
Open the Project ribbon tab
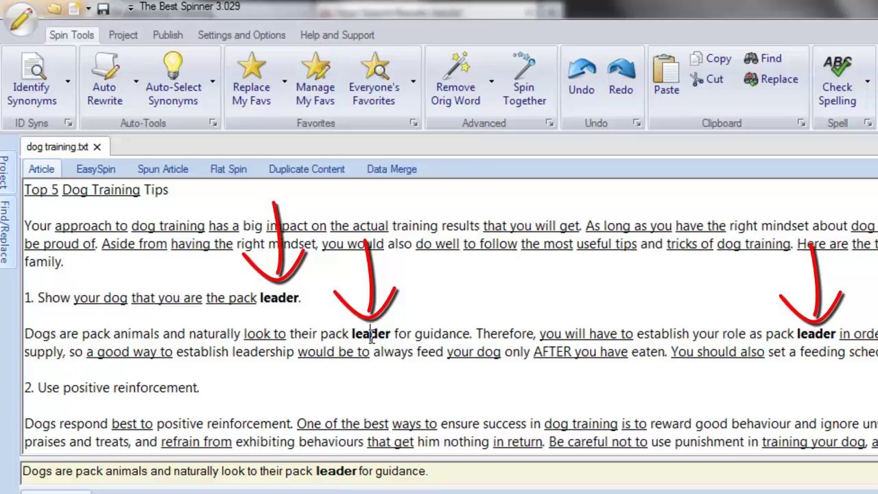[x=123, y=35]
